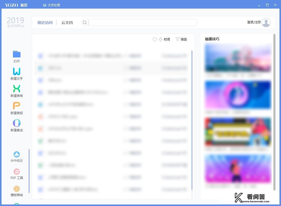Click the 新建表格 spreadsheet icon

point(16,89)
